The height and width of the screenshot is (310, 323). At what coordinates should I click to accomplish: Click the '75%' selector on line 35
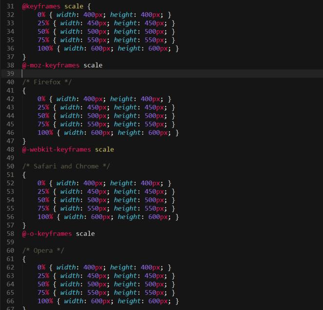pos(43,40)
